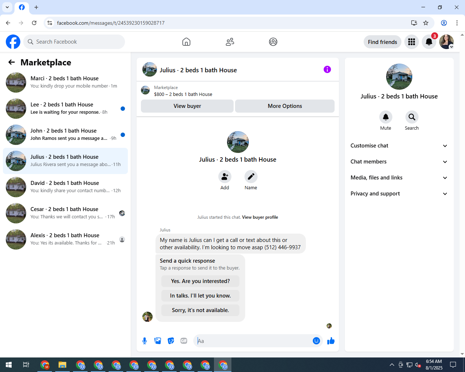The height and width of the screenshot is (372, 465).
Task: Open Cesar's house conversation
Action: tap(65, 213)
